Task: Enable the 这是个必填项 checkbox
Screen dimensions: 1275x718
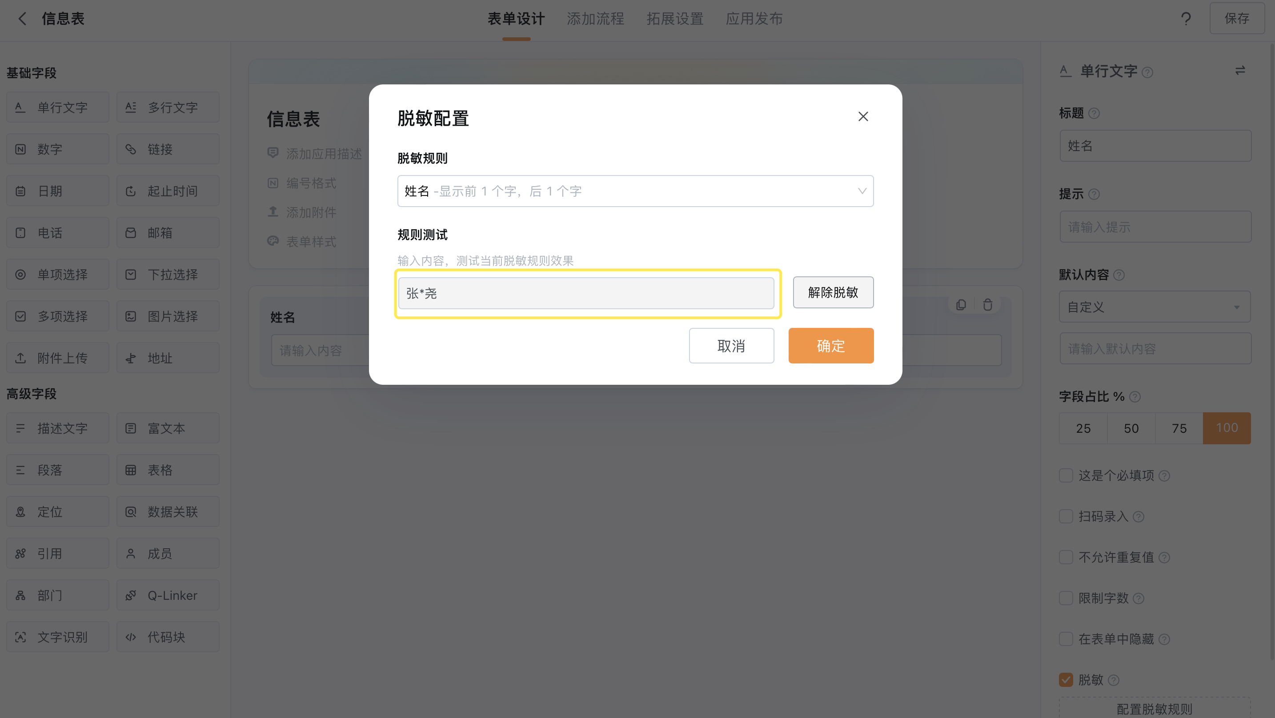Action: (1066, 475)
